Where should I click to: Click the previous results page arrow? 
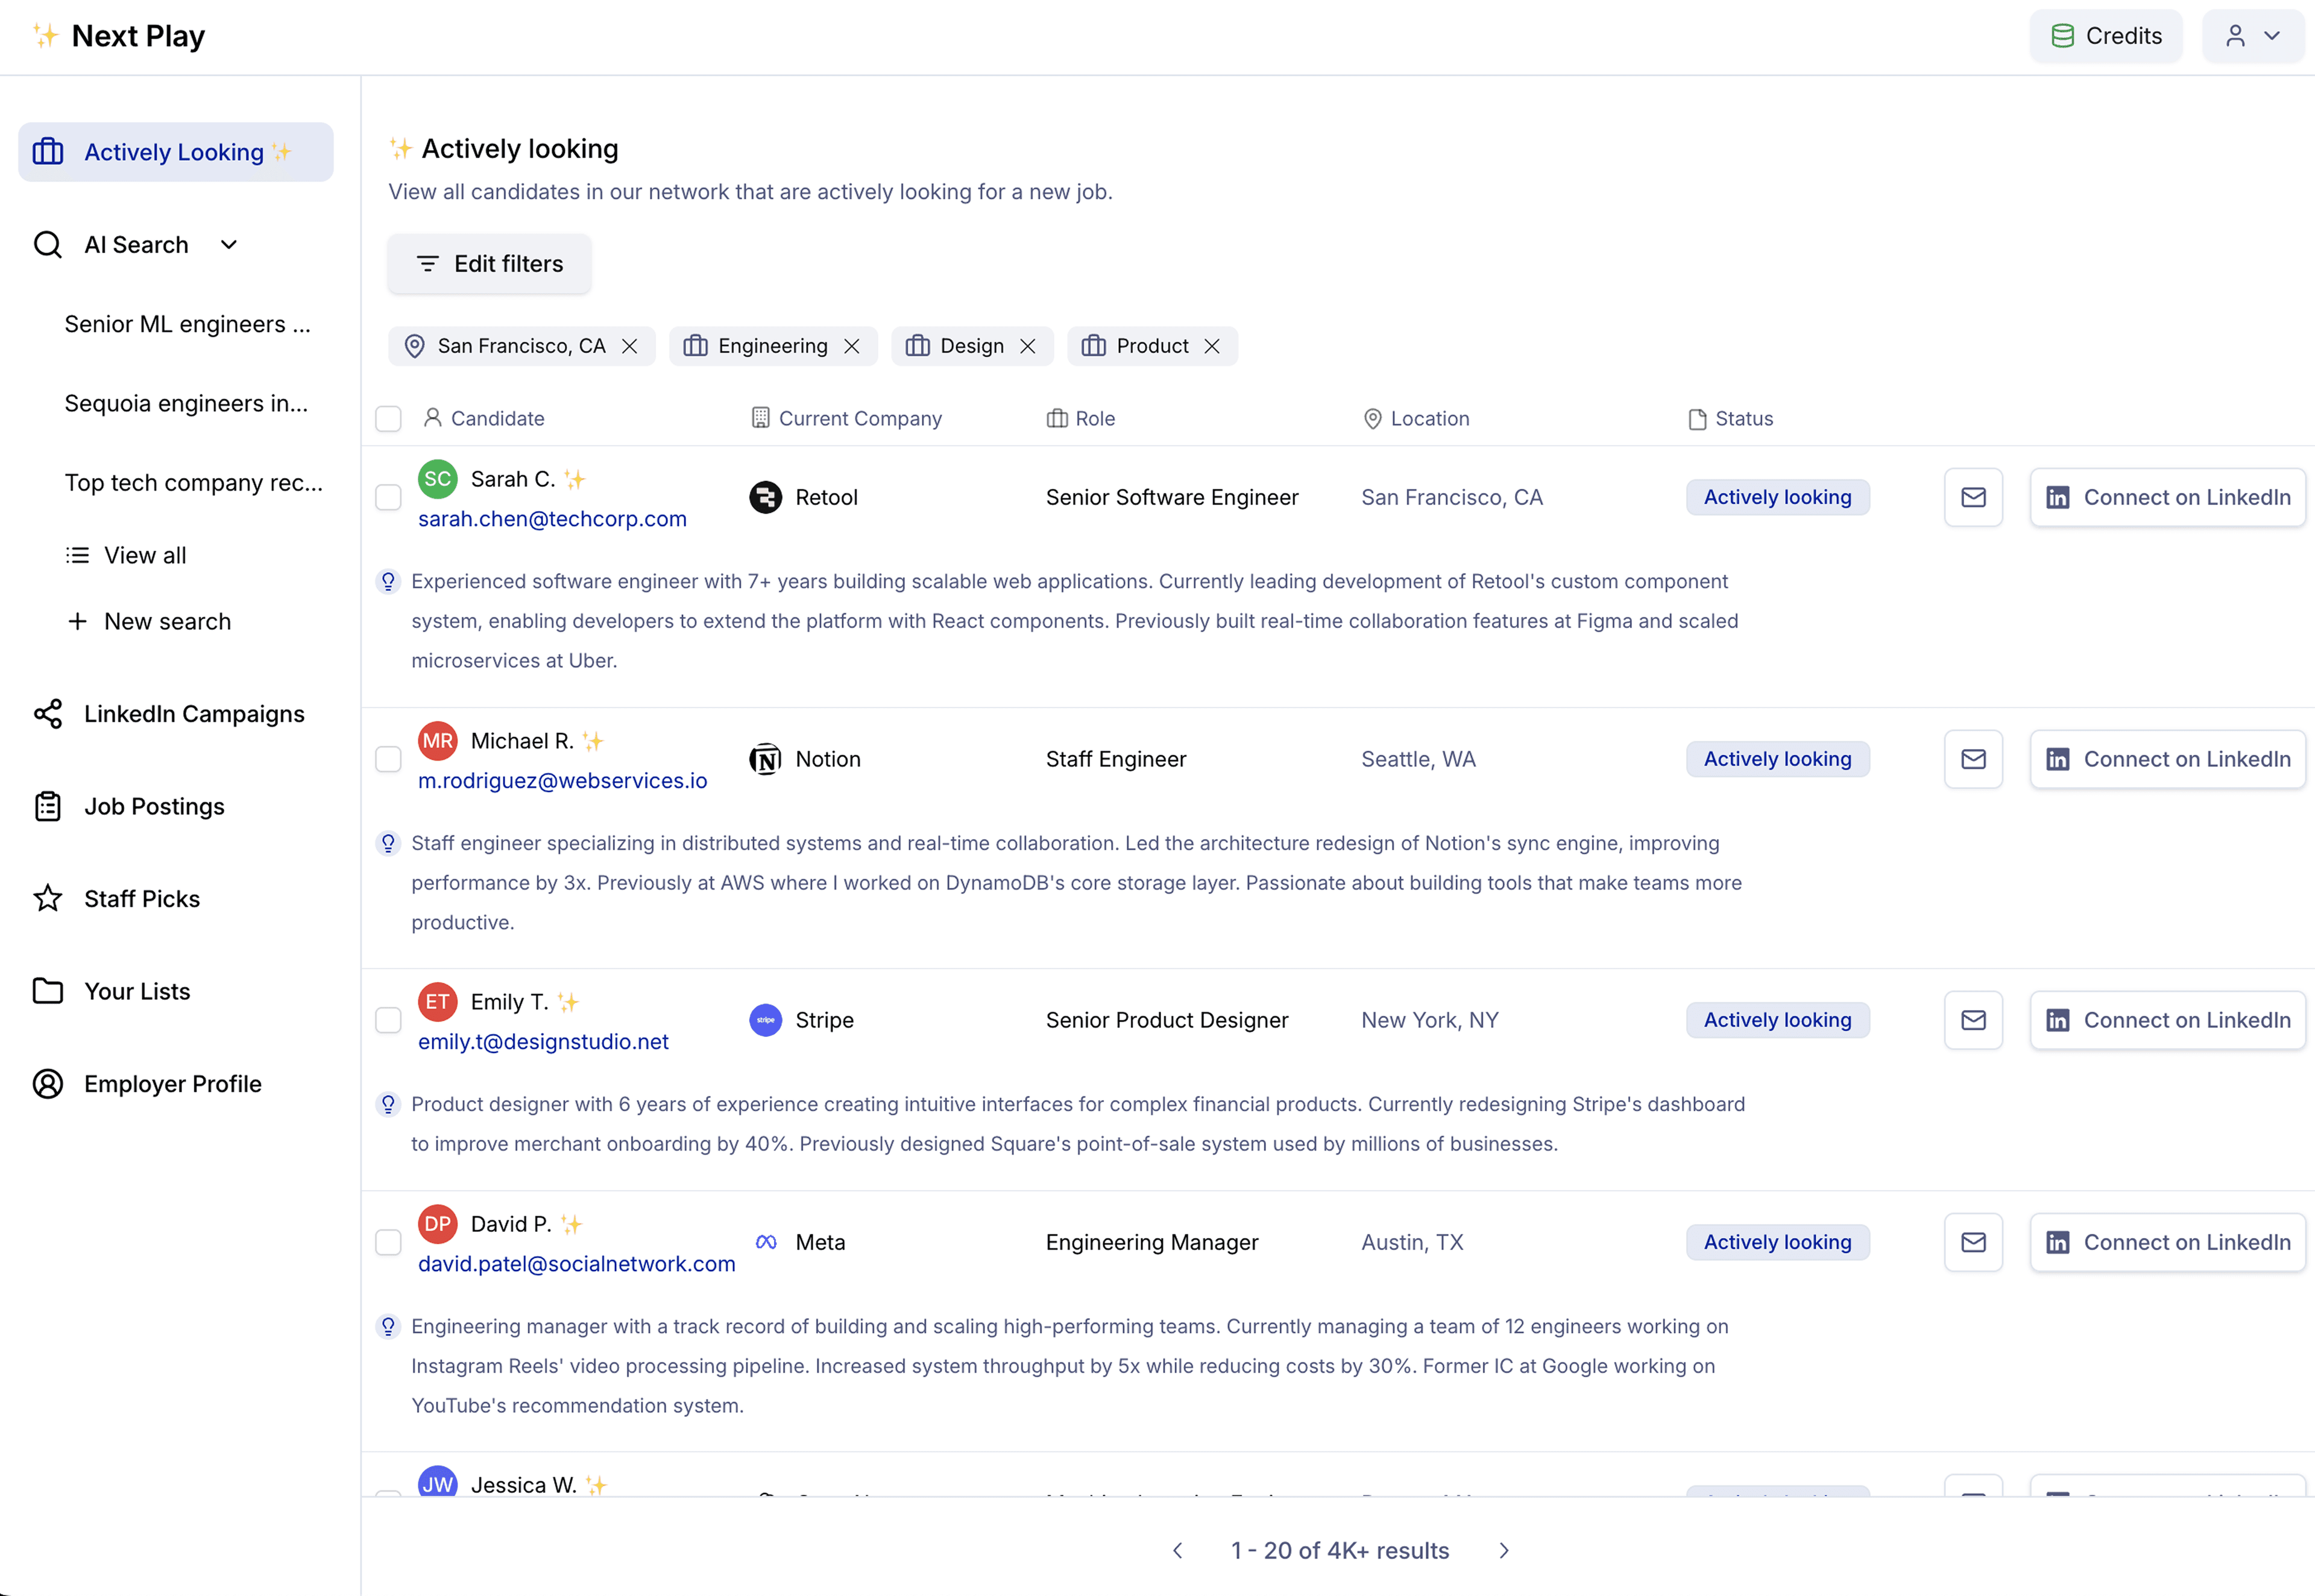coord(1178,1550)
